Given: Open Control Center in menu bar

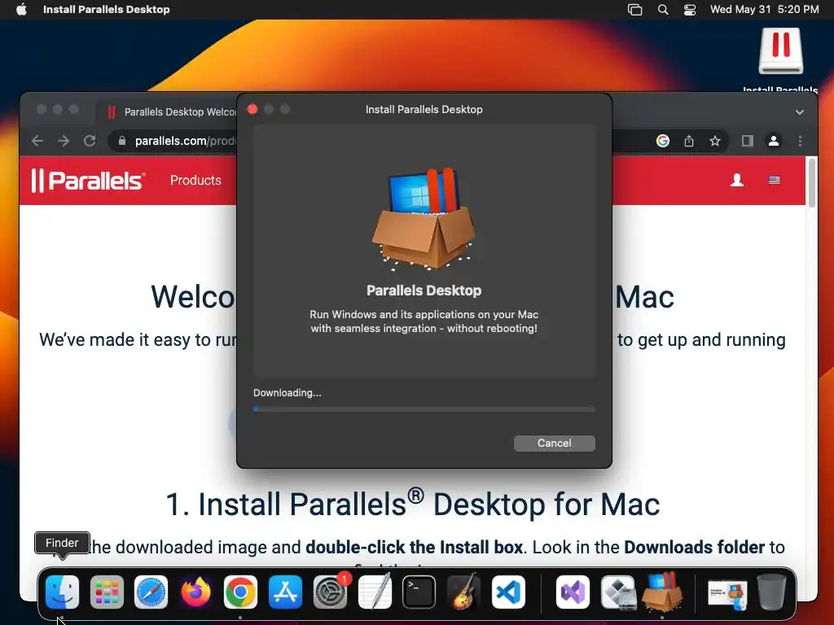Looking at the screenshot, I should [x=690, y=10].
